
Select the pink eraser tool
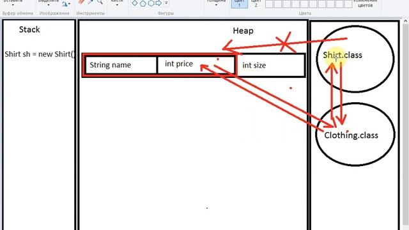(81, 2)
